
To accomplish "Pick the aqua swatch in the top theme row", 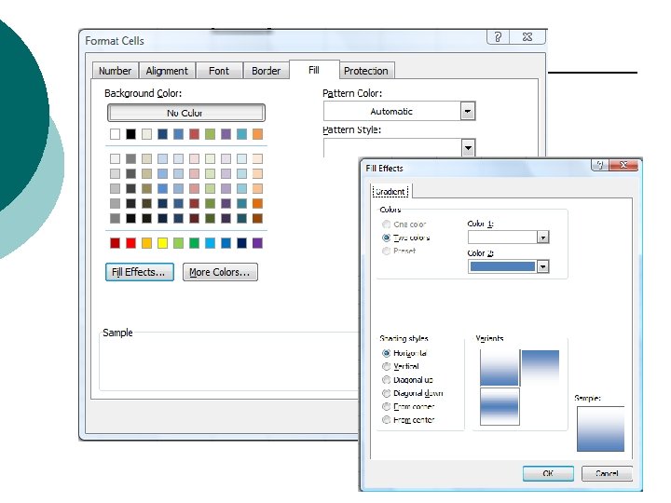I will coord(241,134).
